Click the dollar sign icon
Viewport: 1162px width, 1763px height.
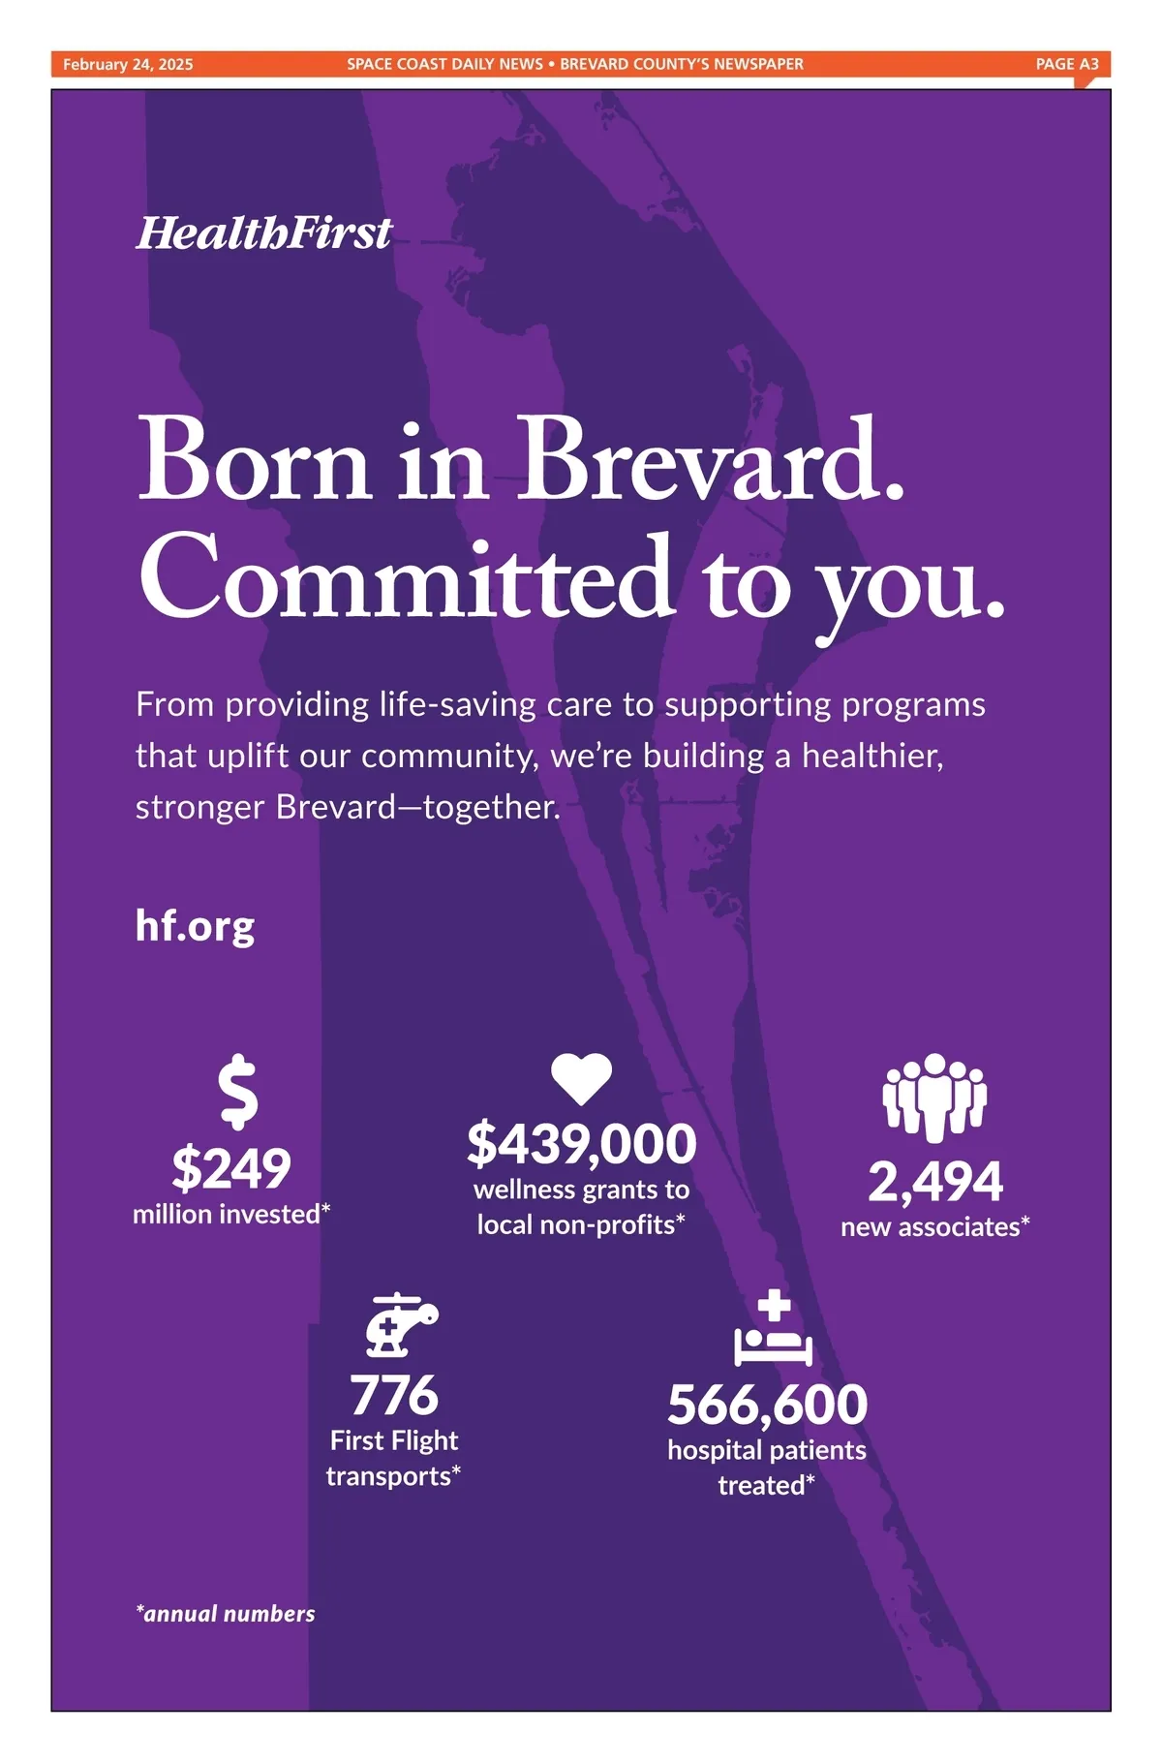237,1093
